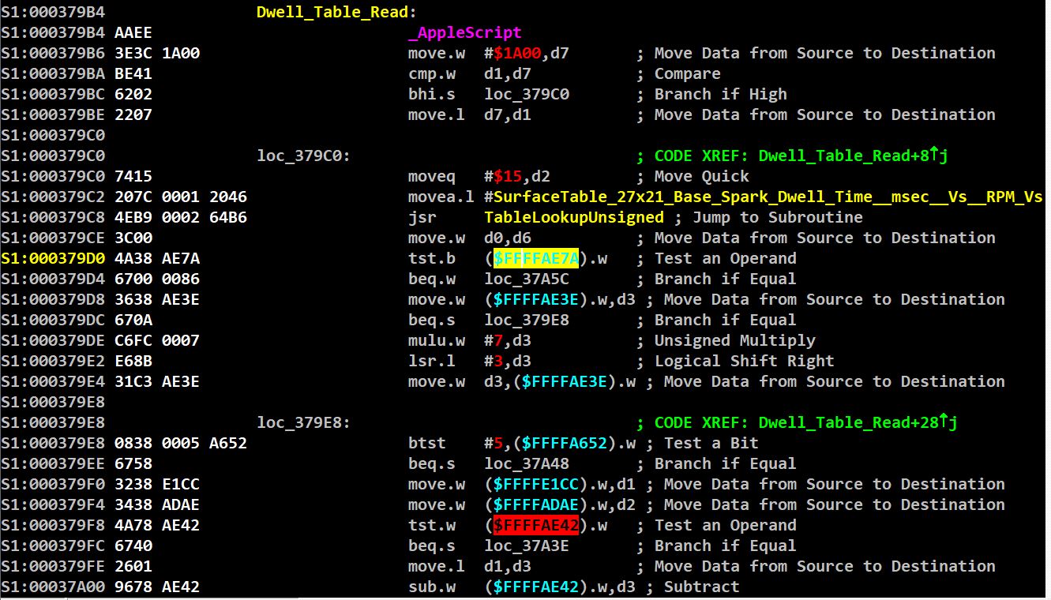Click opcode bytes 207C 0001 2046
The width and height of the screenshot is (1051, 600).
tap(181, 197)
